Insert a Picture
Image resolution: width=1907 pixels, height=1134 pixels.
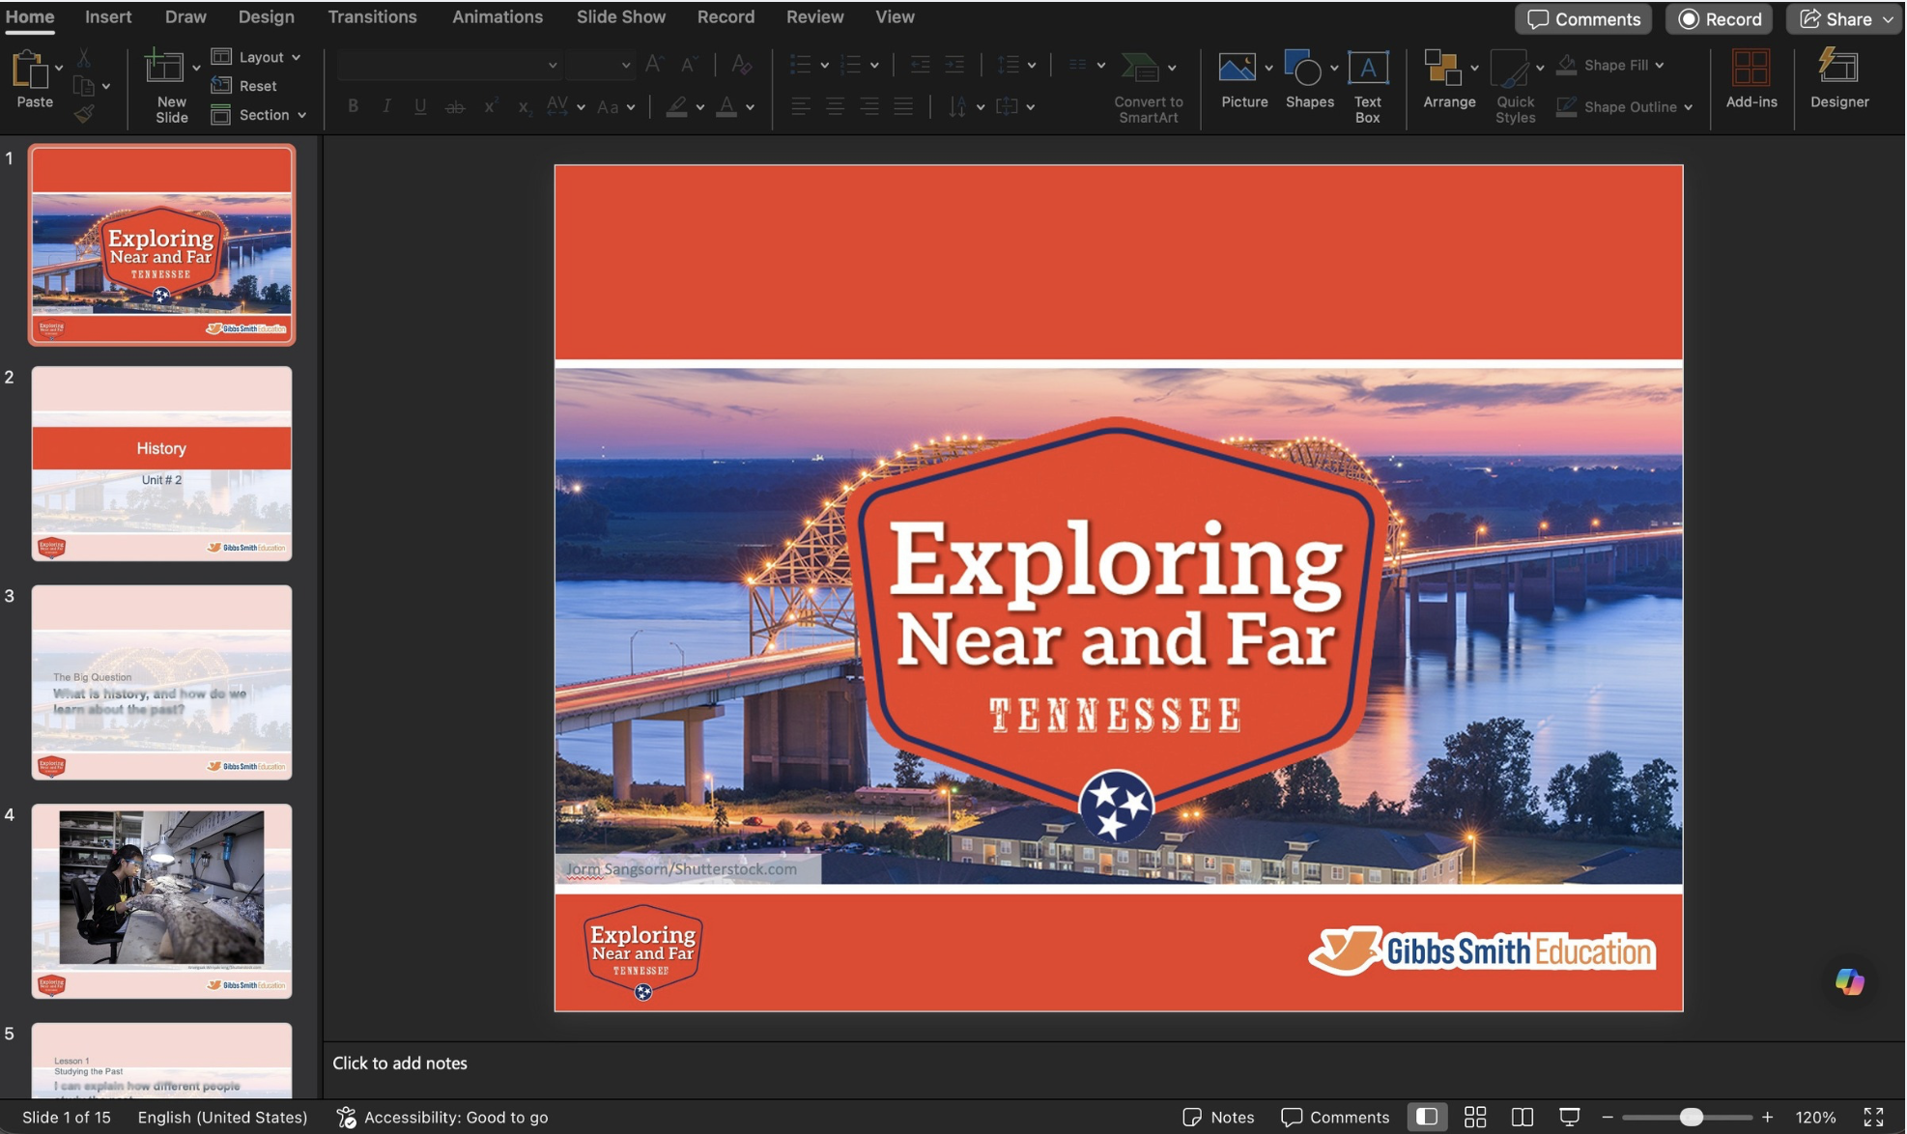point(1237,68)
